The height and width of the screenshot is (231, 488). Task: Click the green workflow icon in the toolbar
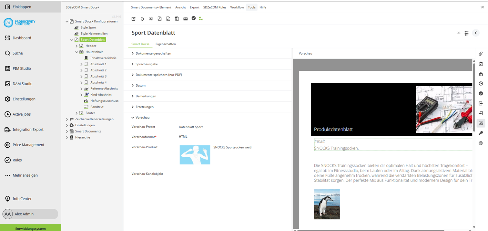click(200, 19)
